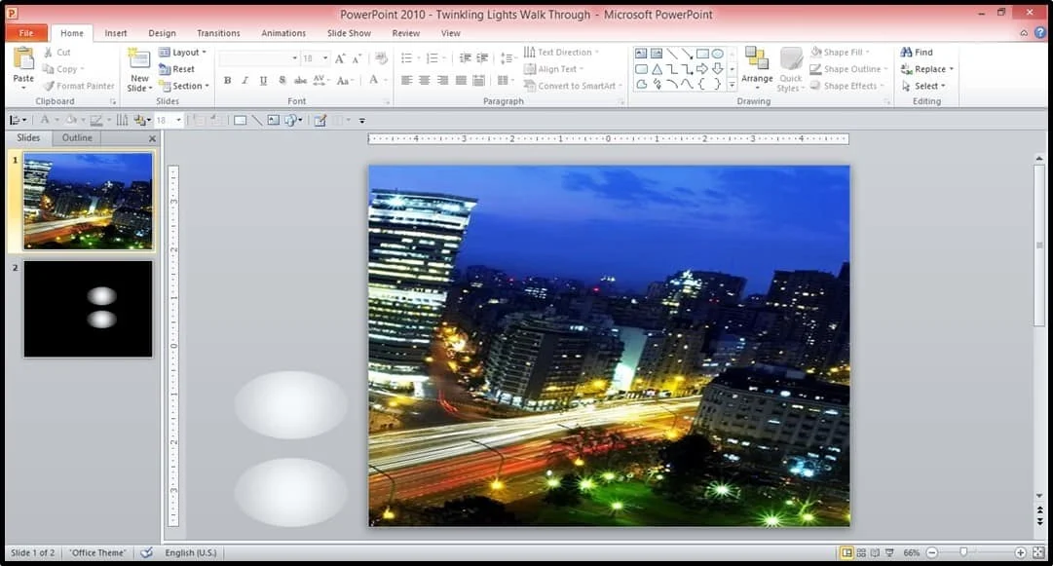Open the font size dropdown
This screenshot has width=1053, height=566.
(325, 58)
